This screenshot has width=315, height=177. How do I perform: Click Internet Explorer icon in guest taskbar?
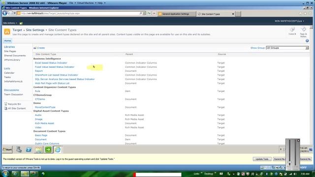(58, 149)
